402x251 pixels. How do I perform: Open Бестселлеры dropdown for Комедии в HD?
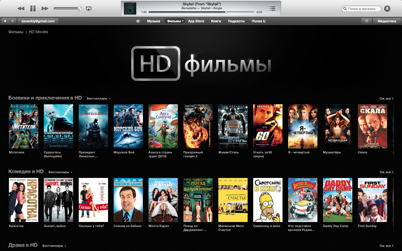click(60, 172)
